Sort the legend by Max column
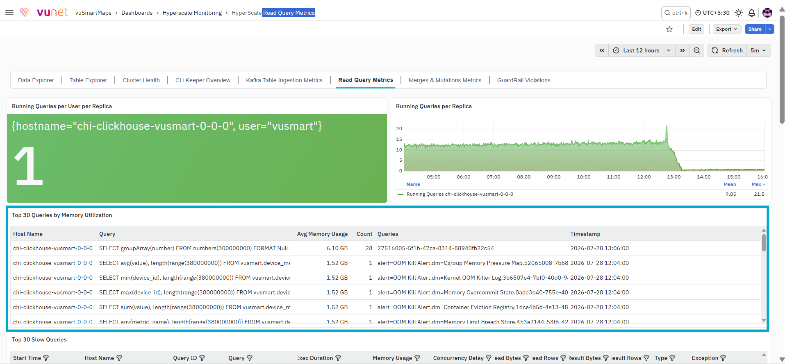The height and width of the screenshot is (364, 785). (758, 184)
